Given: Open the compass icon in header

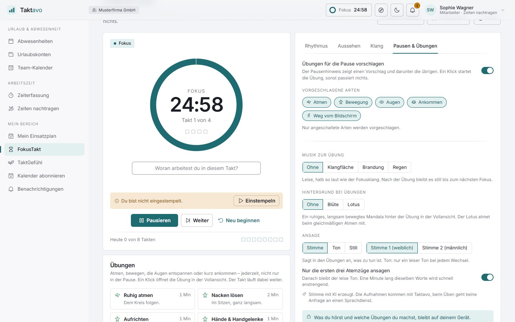Looking at the screenshot, I should pyautogui.click(x=381, y=10).
